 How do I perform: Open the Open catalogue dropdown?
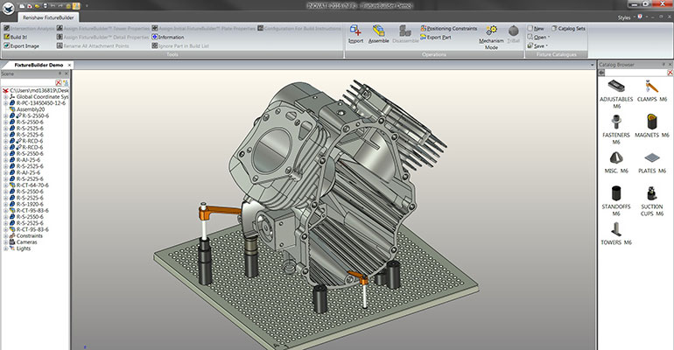[549, 38]
